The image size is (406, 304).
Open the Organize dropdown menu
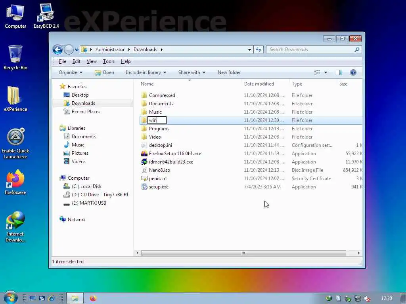(71, 72)
